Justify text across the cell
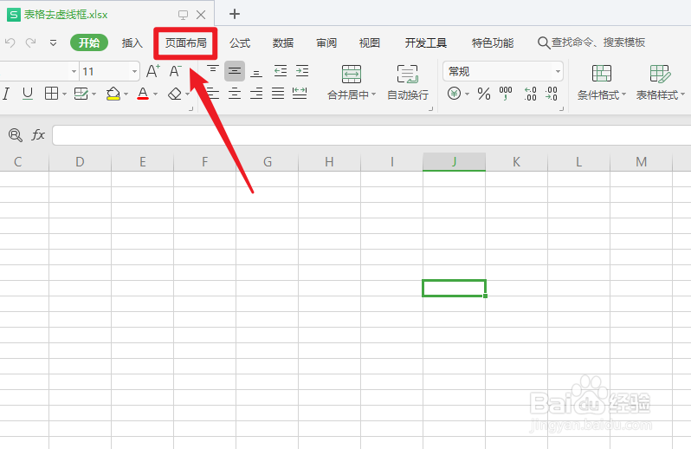This screenshot has width=691, height=449. 278,94
